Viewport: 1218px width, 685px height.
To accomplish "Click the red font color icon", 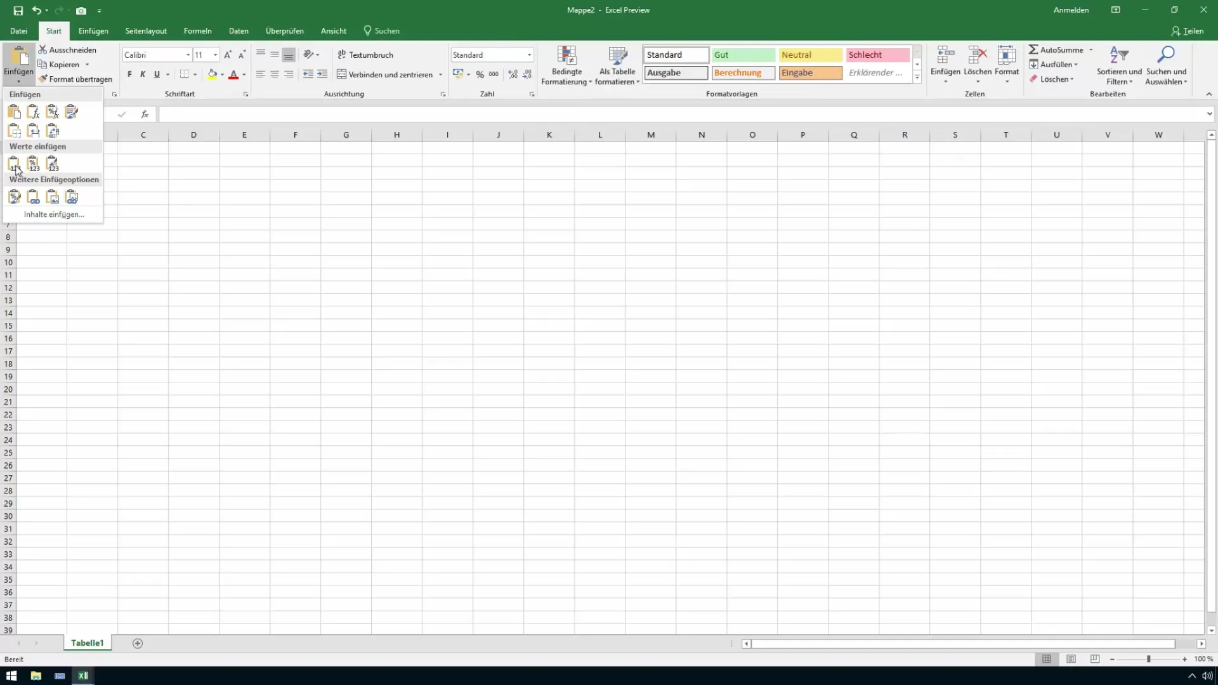I will pos(233,74).
